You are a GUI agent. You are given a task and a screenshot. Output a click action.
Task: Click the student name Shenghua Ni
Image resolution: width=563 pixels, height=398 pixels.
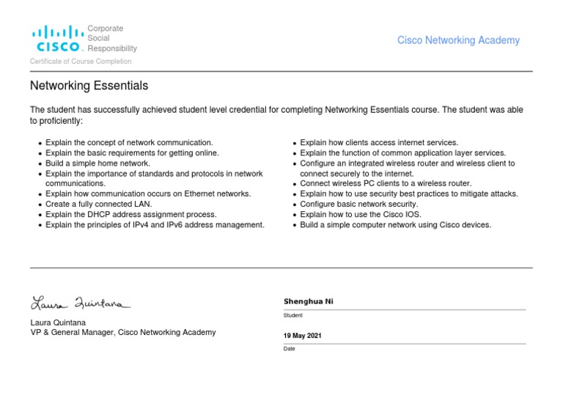308,301
